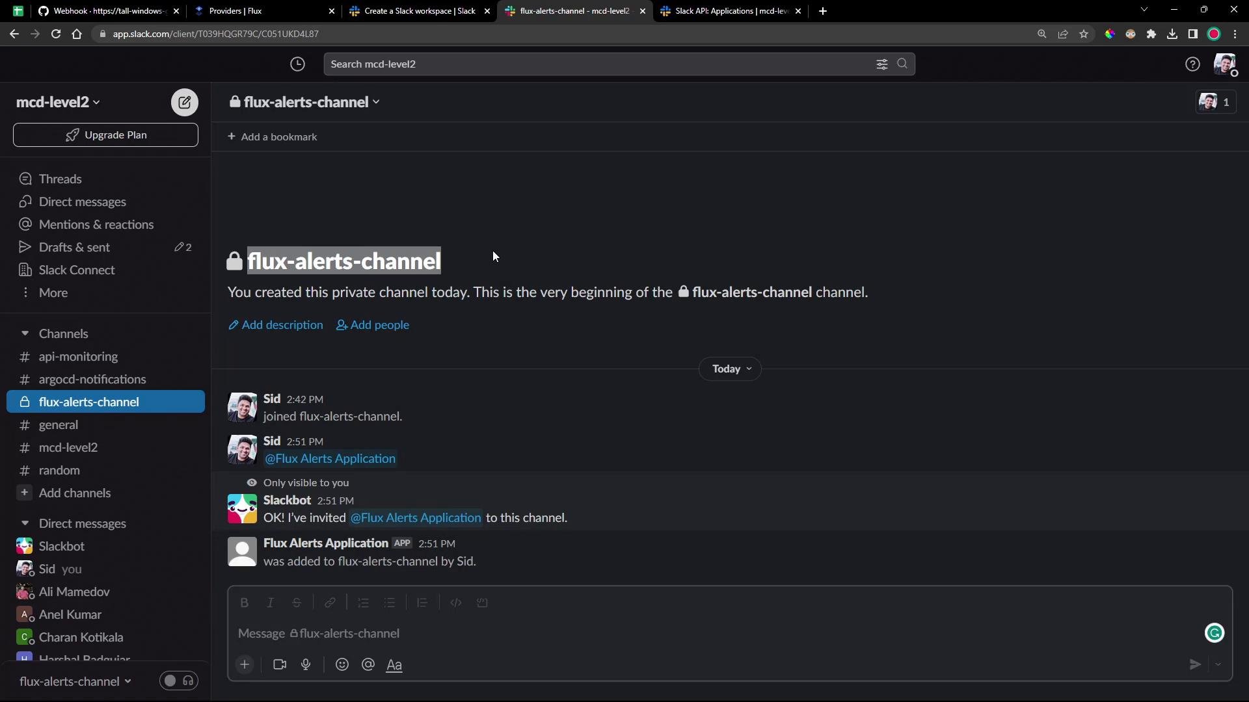The height and width of the screenshot is (702, 1249).
Task: Switch to Slack API: Applications tab
Action: [730, 11]
